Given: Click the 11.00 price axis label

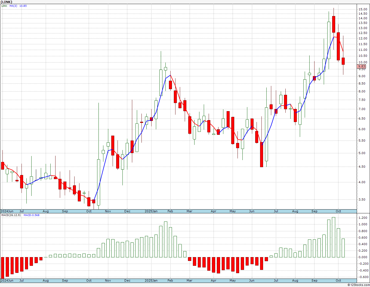Looking at the screenshot, I should pyautogui.click(x=362, y=50).
